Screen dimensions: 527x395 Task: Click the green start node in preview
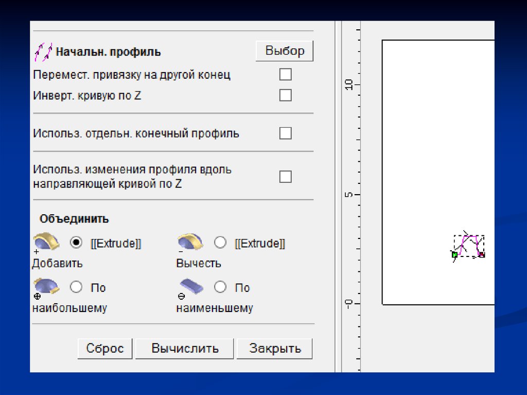coord(454,255)
